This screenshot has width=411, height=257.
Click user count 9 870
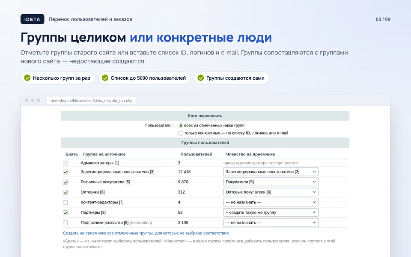pyautogui.click(x=183, y=182)
